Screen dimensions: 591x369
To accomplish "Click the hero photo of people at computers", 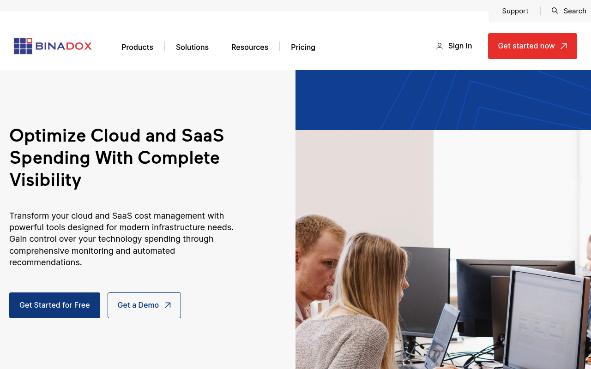I will pyautogui.click(x=443, y=250).
